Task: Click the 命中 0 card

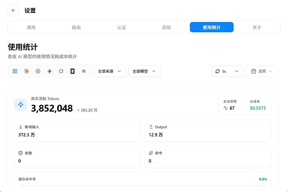Action: [x=208, y=157]
